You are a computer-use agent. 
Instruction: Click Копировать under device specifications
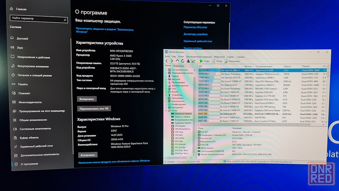pos(87,99)
